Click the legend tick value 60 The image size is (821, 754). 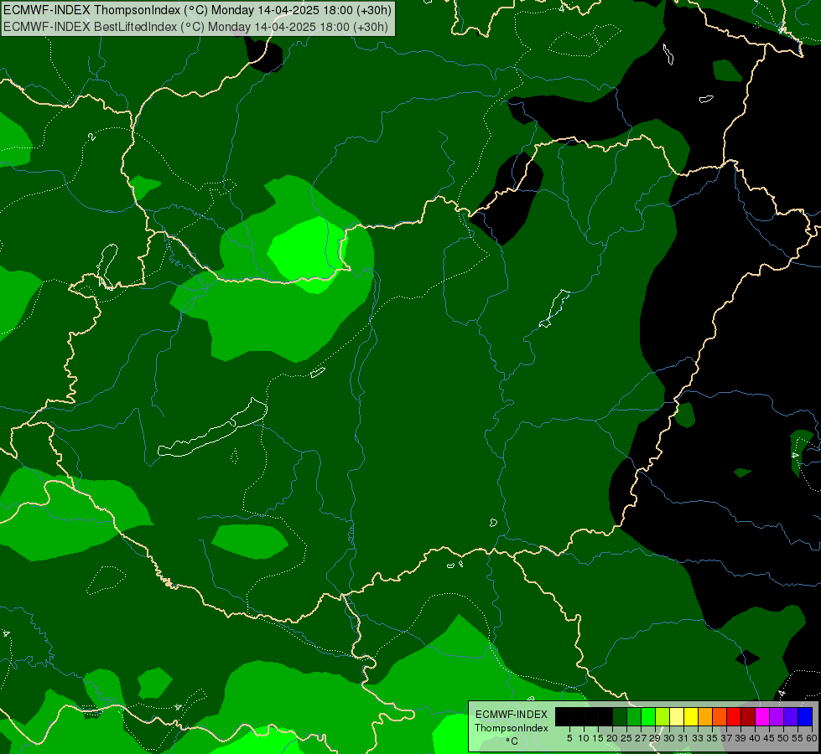click(812, 738)
